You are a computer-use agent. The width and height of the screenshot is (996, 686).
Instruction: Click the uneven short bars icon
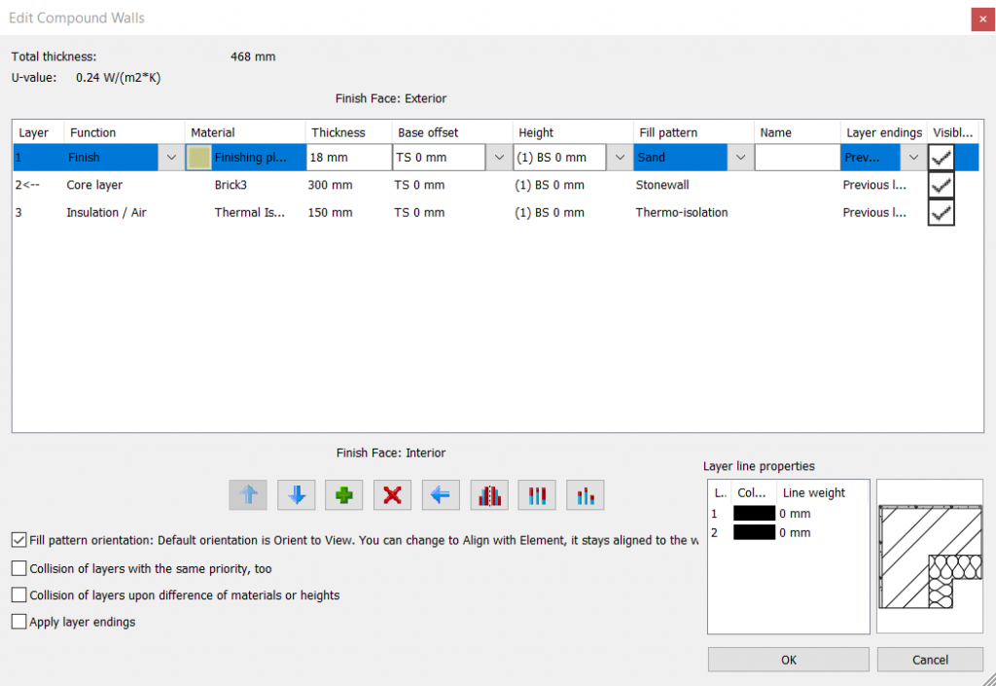[x=586, y=495]
